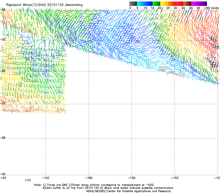The image size is (220, 193).
Task: Click the 'NOAA/NESDIS/Center for Satellite Applications and Research' credit
Action: point(128,191)
